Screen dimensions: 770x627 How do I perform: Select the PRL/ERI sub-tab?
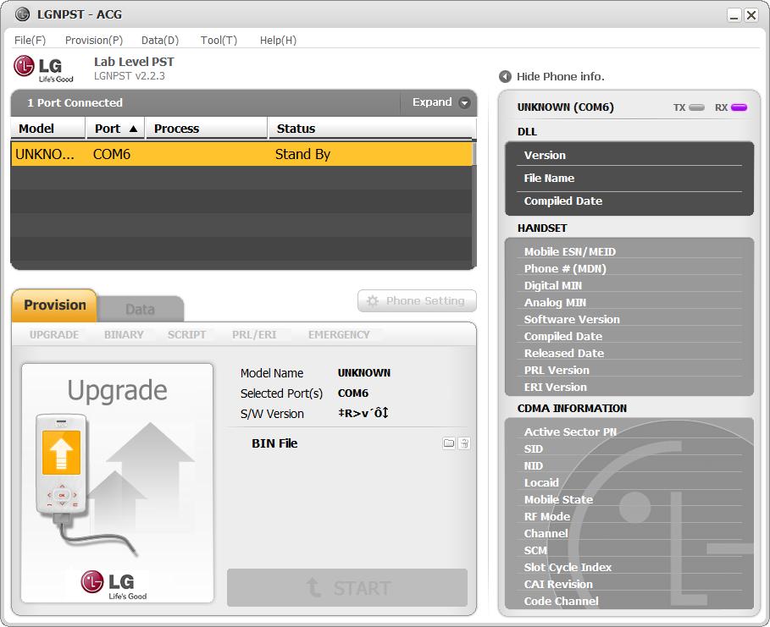(x=254, y=334)
